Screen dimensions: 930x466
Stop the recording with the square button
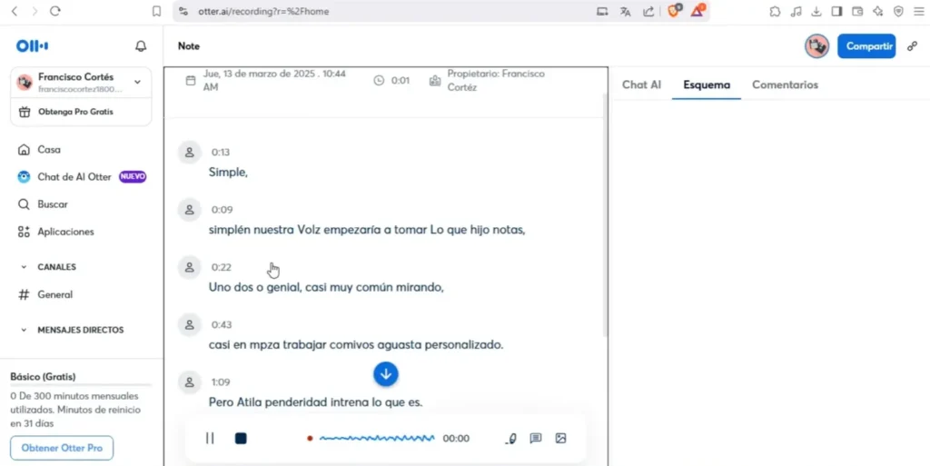pyautogui.click(x=241, y=438)
